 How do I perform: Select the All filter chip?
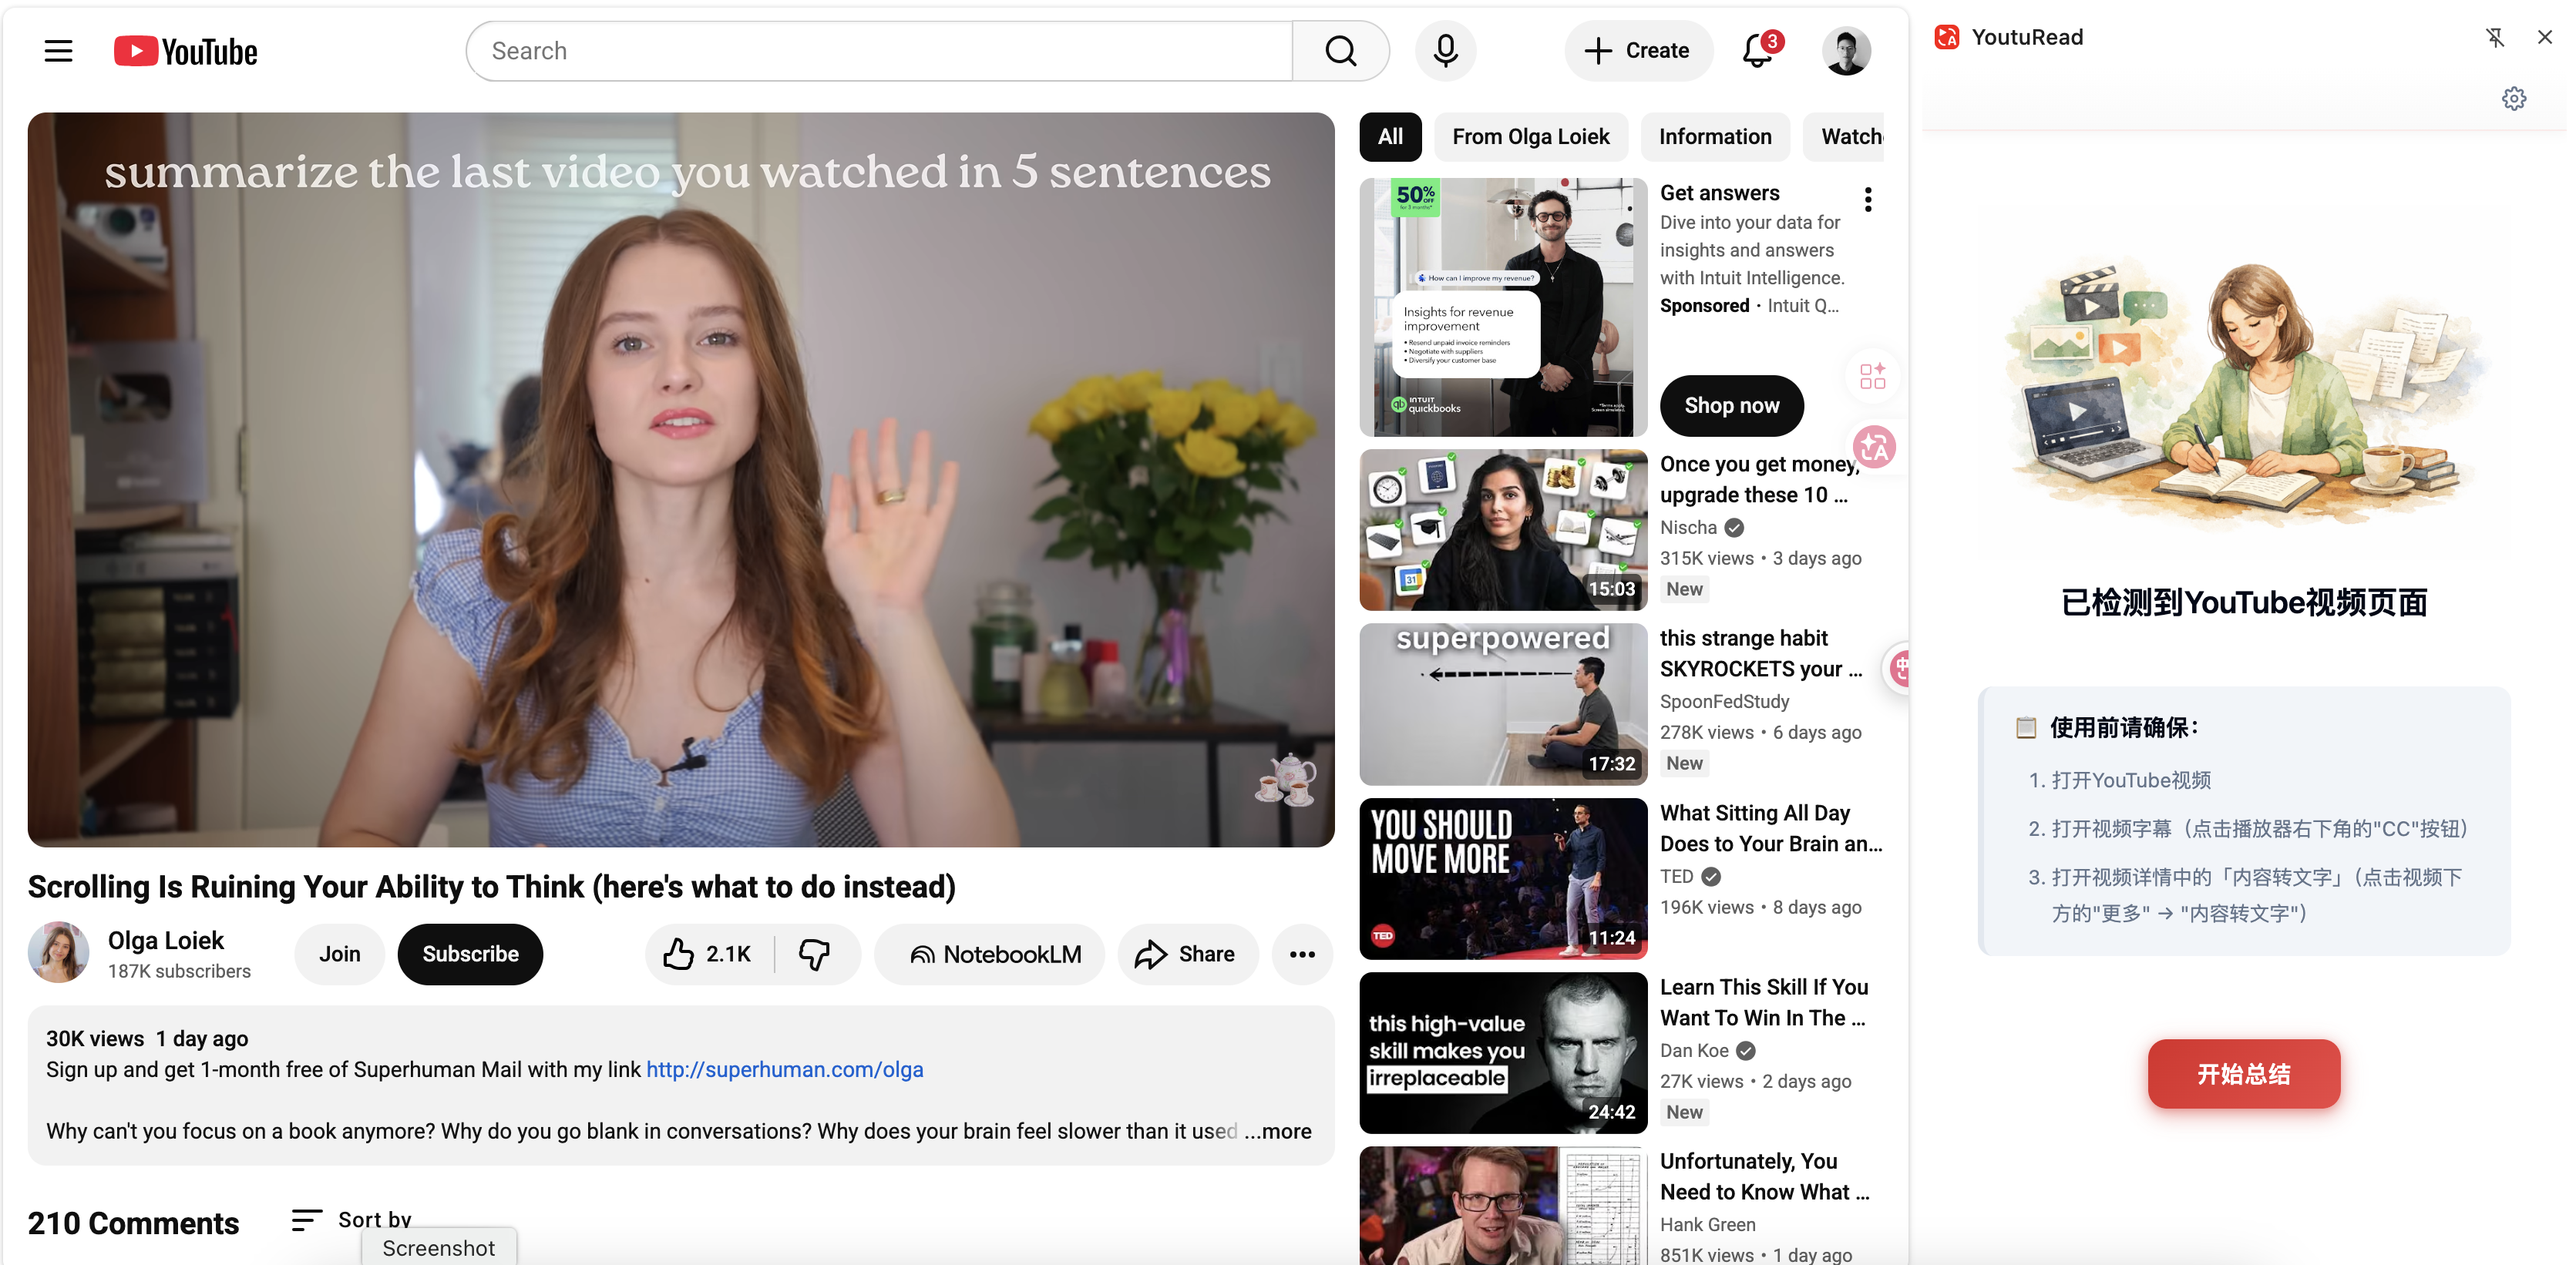(1390, 137)
